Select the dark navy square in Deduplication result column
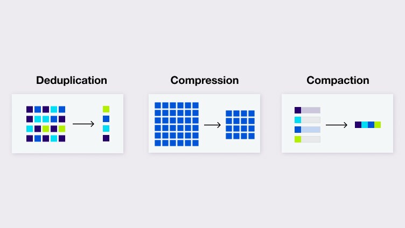Image resolution: width=405 pixels, height=228 pixels. [106, 138]
